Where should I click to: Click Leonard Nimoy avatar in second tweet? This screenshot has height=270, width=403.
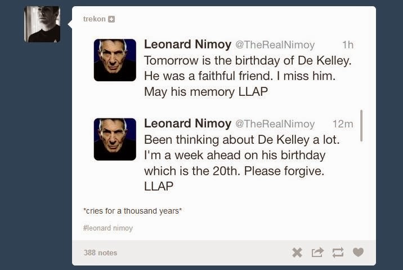tap(115, 139)
